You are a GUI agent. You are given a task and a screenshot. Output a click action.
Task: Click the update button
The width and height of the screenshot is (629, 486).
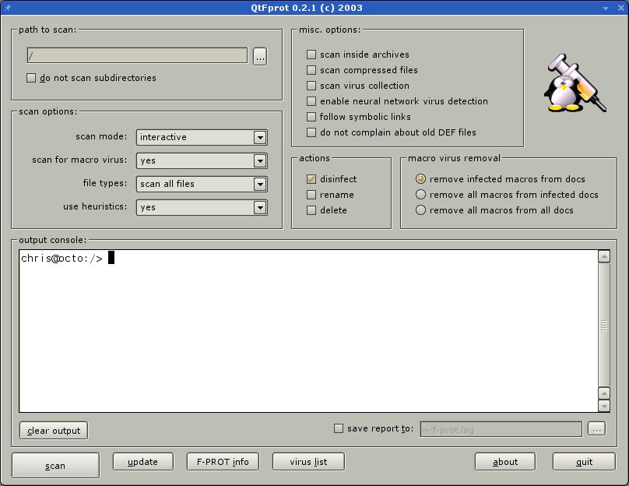point(142,462)
